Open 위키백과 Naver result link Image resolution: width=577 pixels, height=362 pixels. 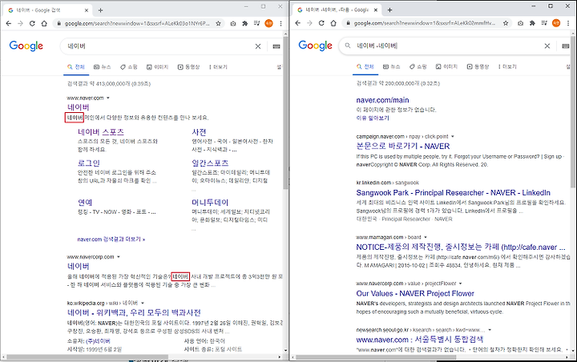(x=134, y=312)
